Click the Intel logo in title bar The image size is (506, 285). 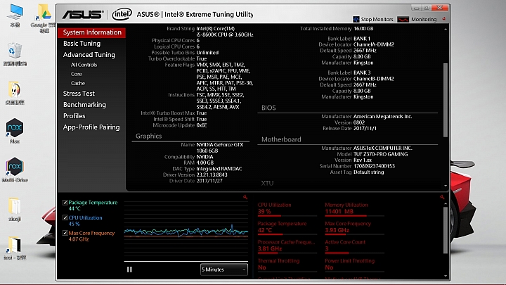click(x=122, y=14)
